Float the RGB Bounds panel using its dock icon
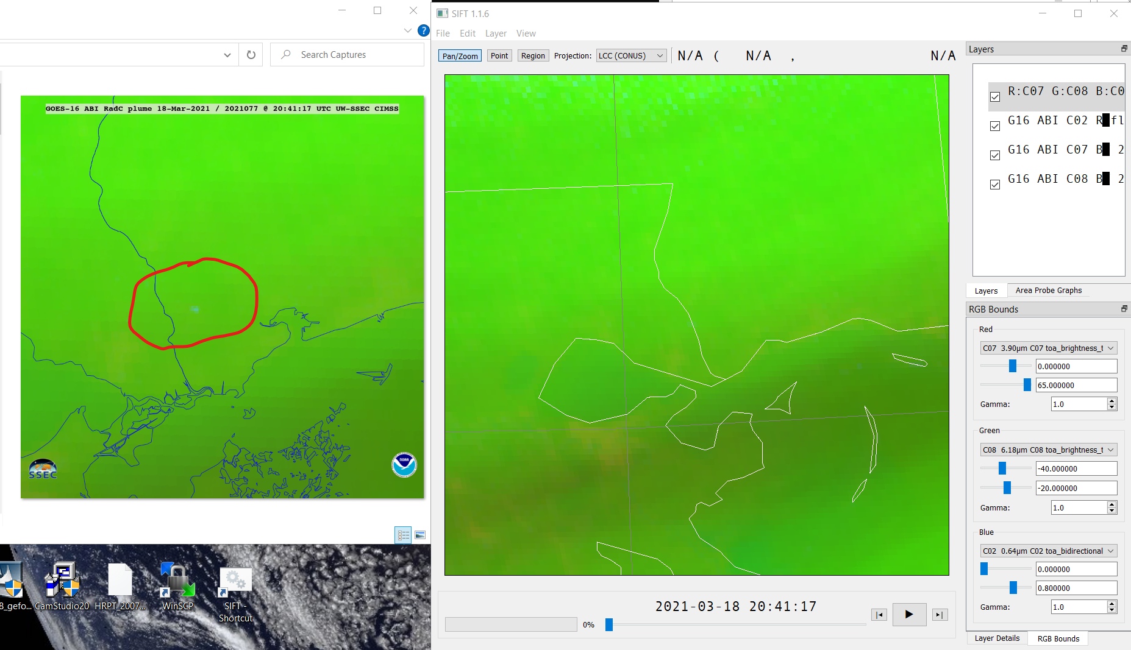The width and height of the screenshot is (1131, 650). click(1124, 309)
